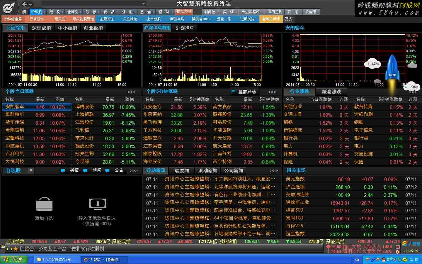Expand the 个股5分钟涨跌 panel's >>> arrow
The image size is (422, 264).
pyautogui.click(x=272, y=92)
